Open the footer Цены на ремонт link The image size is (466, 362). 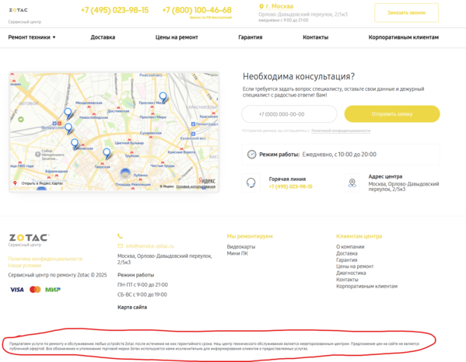355,266
